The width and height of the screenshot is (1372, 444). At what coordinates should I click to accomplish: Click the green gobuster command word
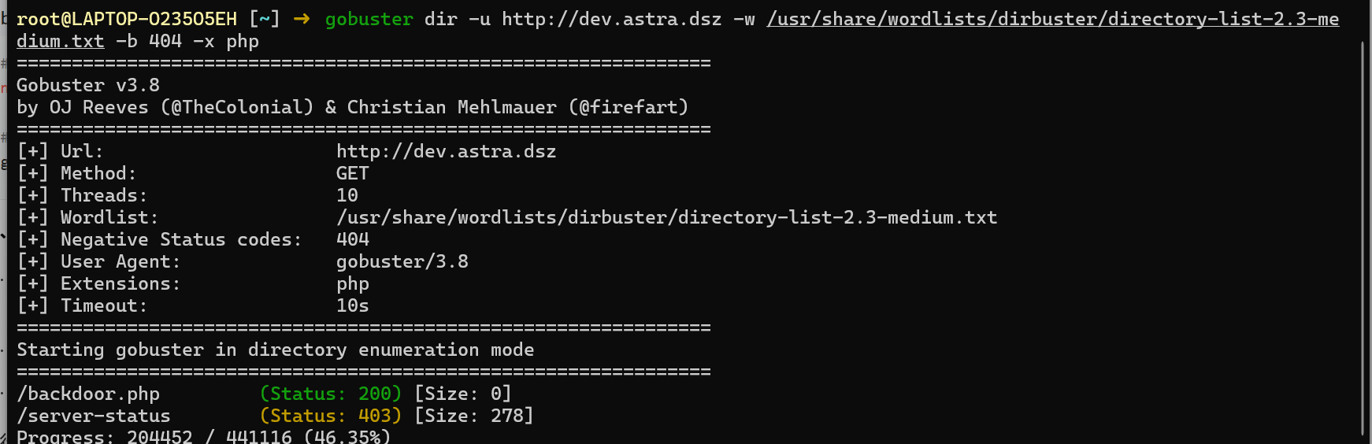coord(369,19)
